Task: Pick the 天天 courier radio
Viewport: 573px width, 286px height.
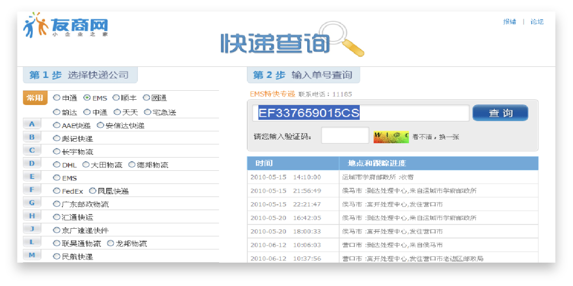Action: coord(117,112)
